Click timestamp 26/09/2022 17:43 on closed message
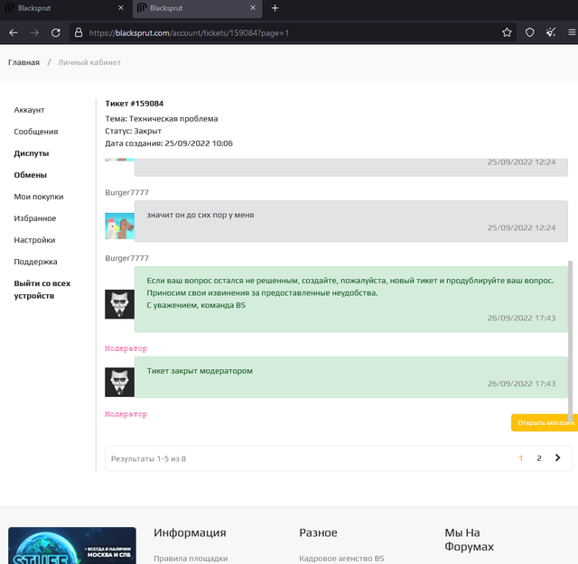Screen dimensions: 578x564 click(521, 384)
